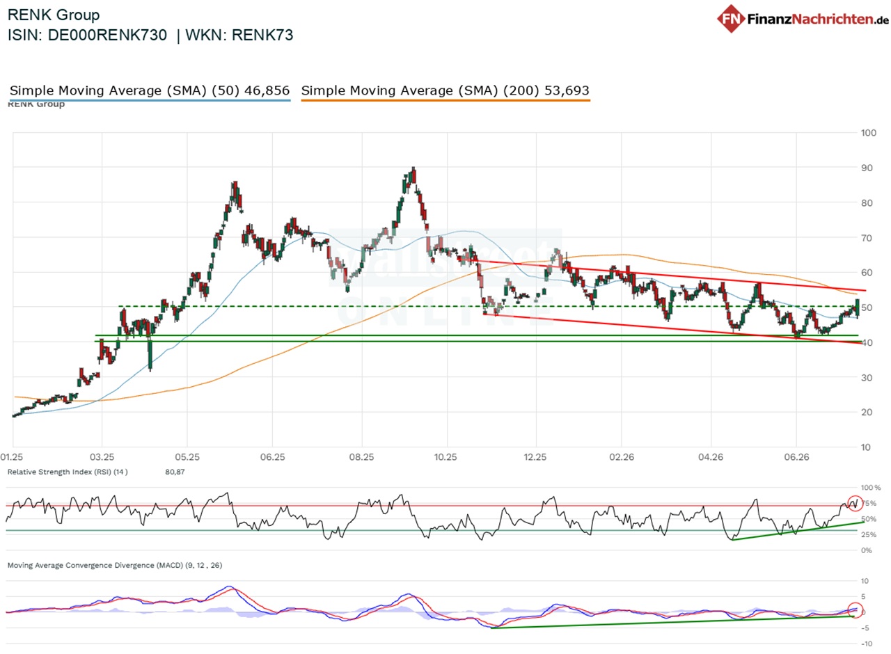Click the 08.25 date axis label
Image resolution: width=891 pixels, height=654 pixels.
point(361,457)
